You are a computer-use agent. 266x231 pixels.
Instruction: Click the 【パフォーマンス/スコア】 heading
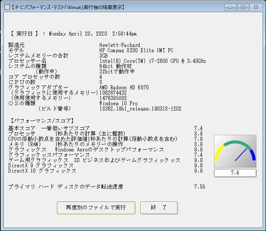[42, 121]
